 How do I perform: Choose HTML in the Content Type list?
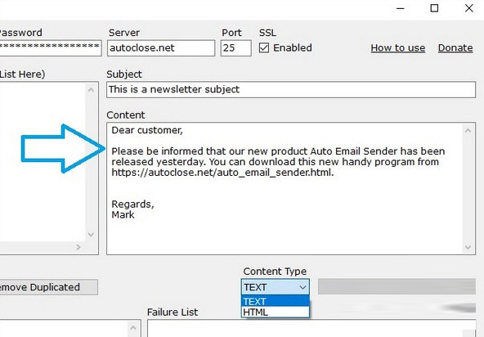pos(275,312)
